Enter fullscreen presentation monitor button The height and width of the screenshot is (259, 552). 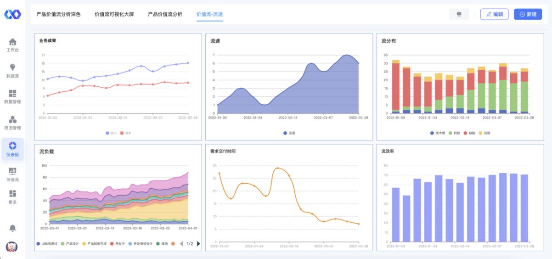pyautogui.click(x=459, y=14)
